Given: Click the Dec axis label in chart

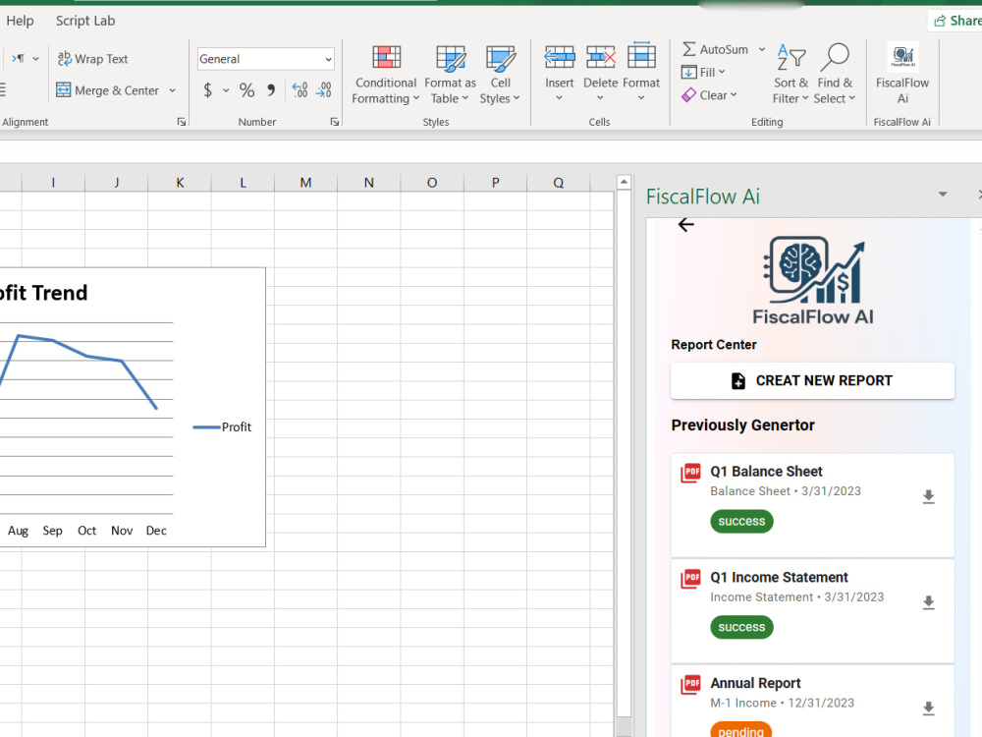Looking at the screenshot, I should pyautogui.click(x=156, y=531).
